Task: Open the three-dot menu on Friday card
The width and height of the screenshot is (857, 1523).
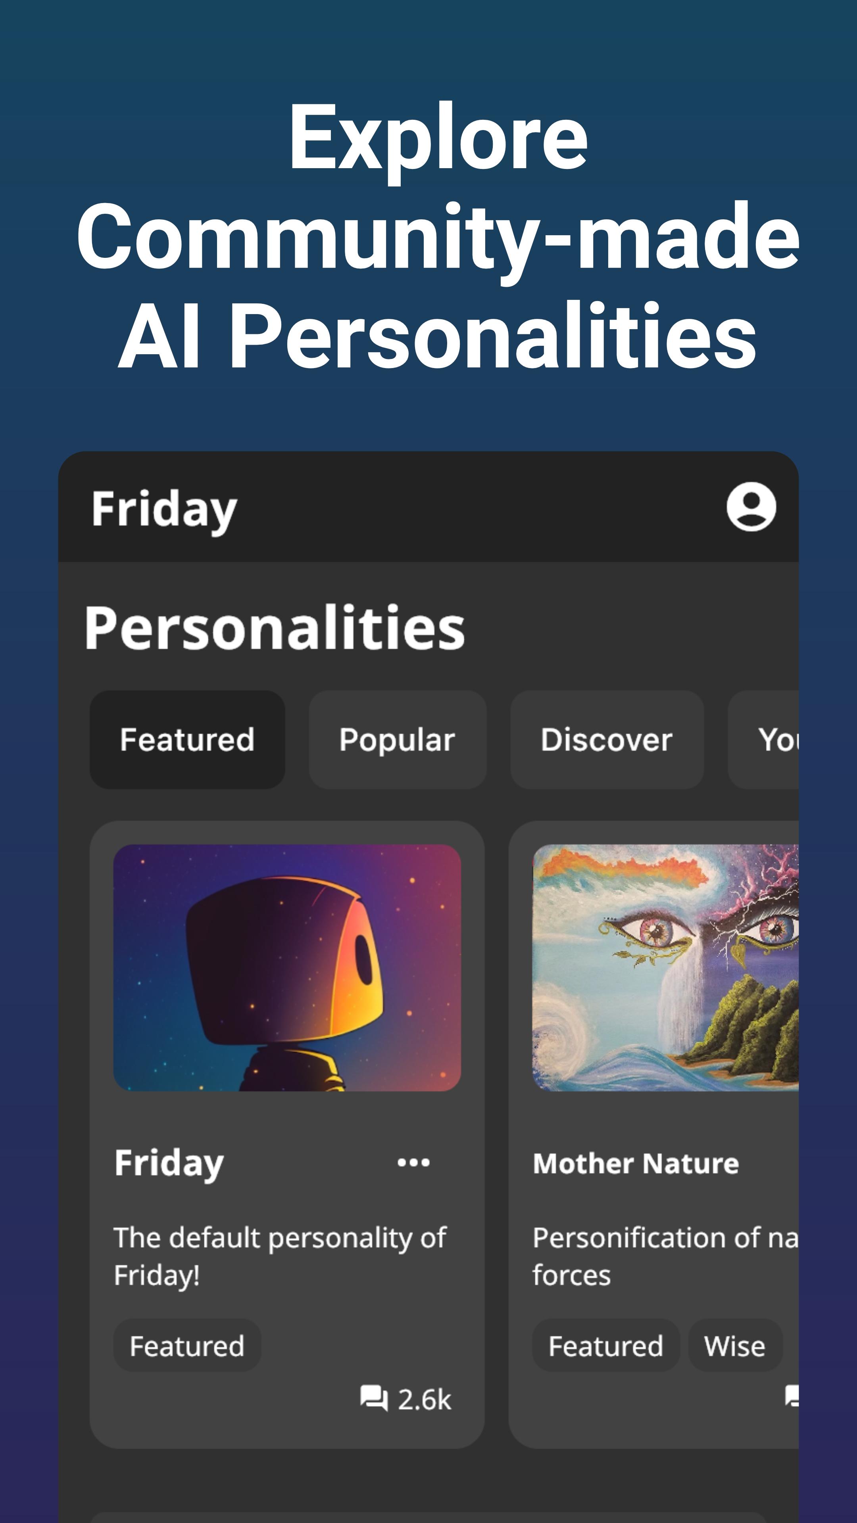Action: 413,1163
